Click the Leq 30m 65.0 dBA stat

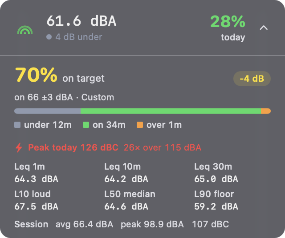216,173
